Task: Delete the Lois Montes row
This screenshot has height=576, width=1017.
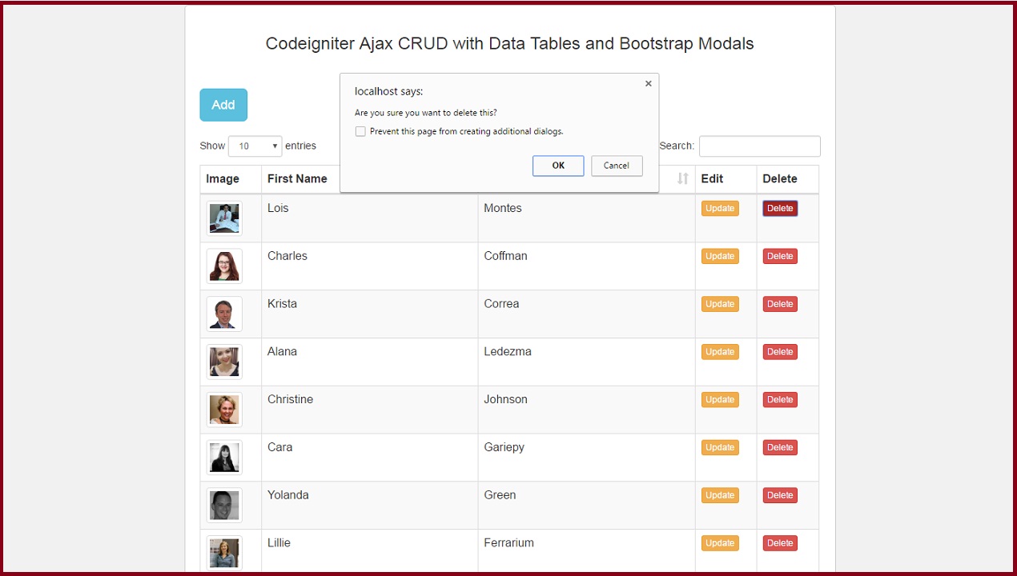Action: click(780, 208)
